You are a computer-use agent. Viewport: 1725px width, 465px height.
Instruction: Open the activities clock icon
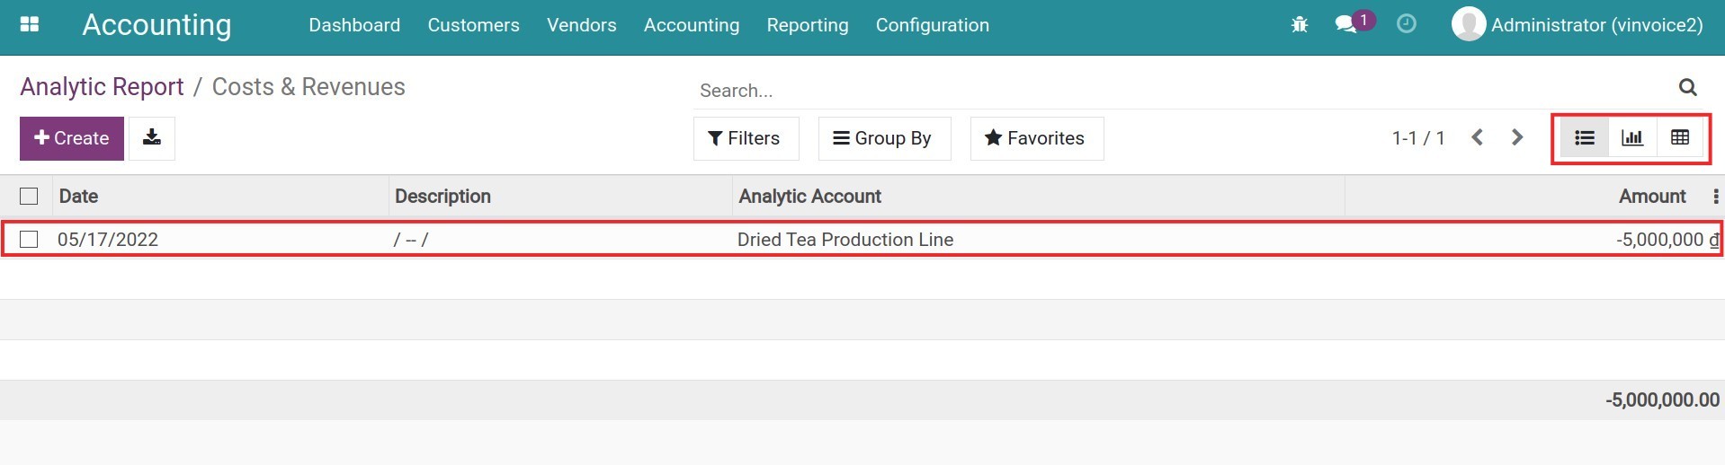click(x=1407, y=24)
